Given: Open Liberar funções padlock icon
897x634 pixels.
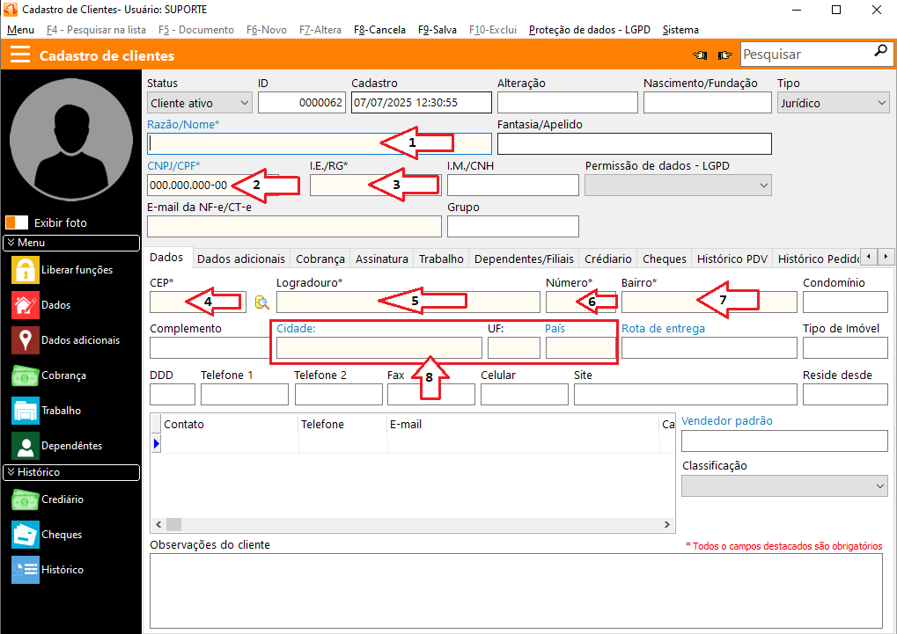Looking at the screenshot, I should 26,270.
